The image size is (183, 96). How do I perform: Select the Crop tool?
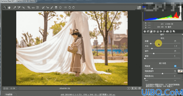29,7
